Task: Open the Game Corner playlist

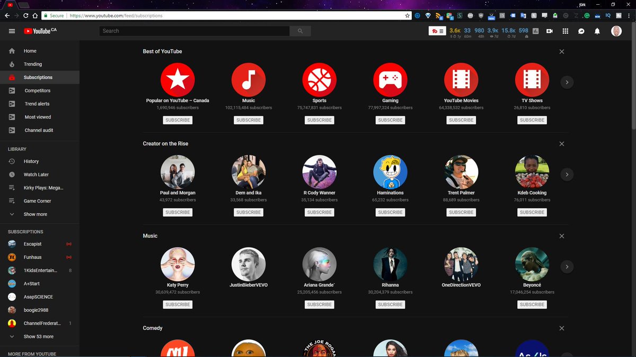Action: coord(40,201)
